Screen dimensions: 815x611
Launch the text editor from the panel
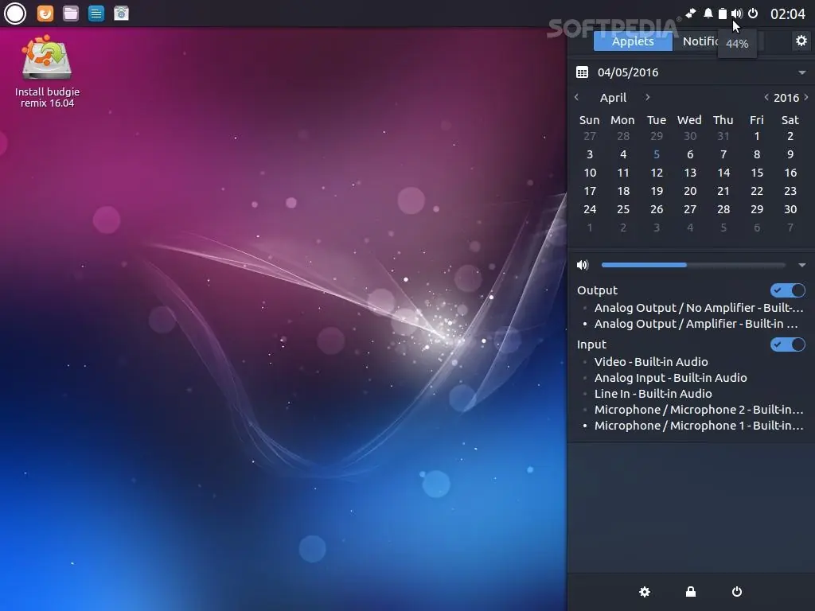tap(96, 13)
